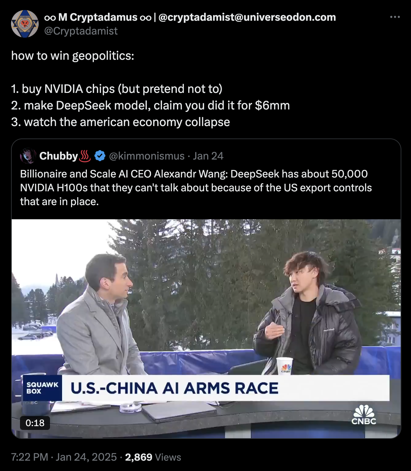This screenshot has height=471, width=411.
Task: Open the @kimmonismus handle
Action: click(x=147, y=156)
